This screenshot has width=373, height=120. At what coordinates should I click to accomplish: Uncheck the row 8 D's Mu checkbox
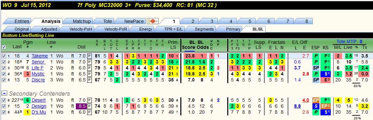tap(3, 112)
